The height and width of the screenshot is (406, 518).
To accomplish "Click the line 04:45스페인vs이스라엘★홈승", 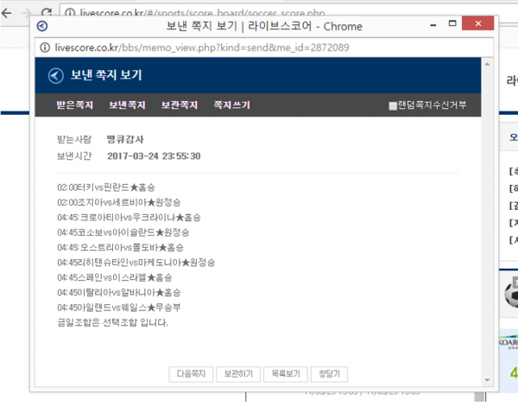I will pyautogui.click(x=115, y=277).
